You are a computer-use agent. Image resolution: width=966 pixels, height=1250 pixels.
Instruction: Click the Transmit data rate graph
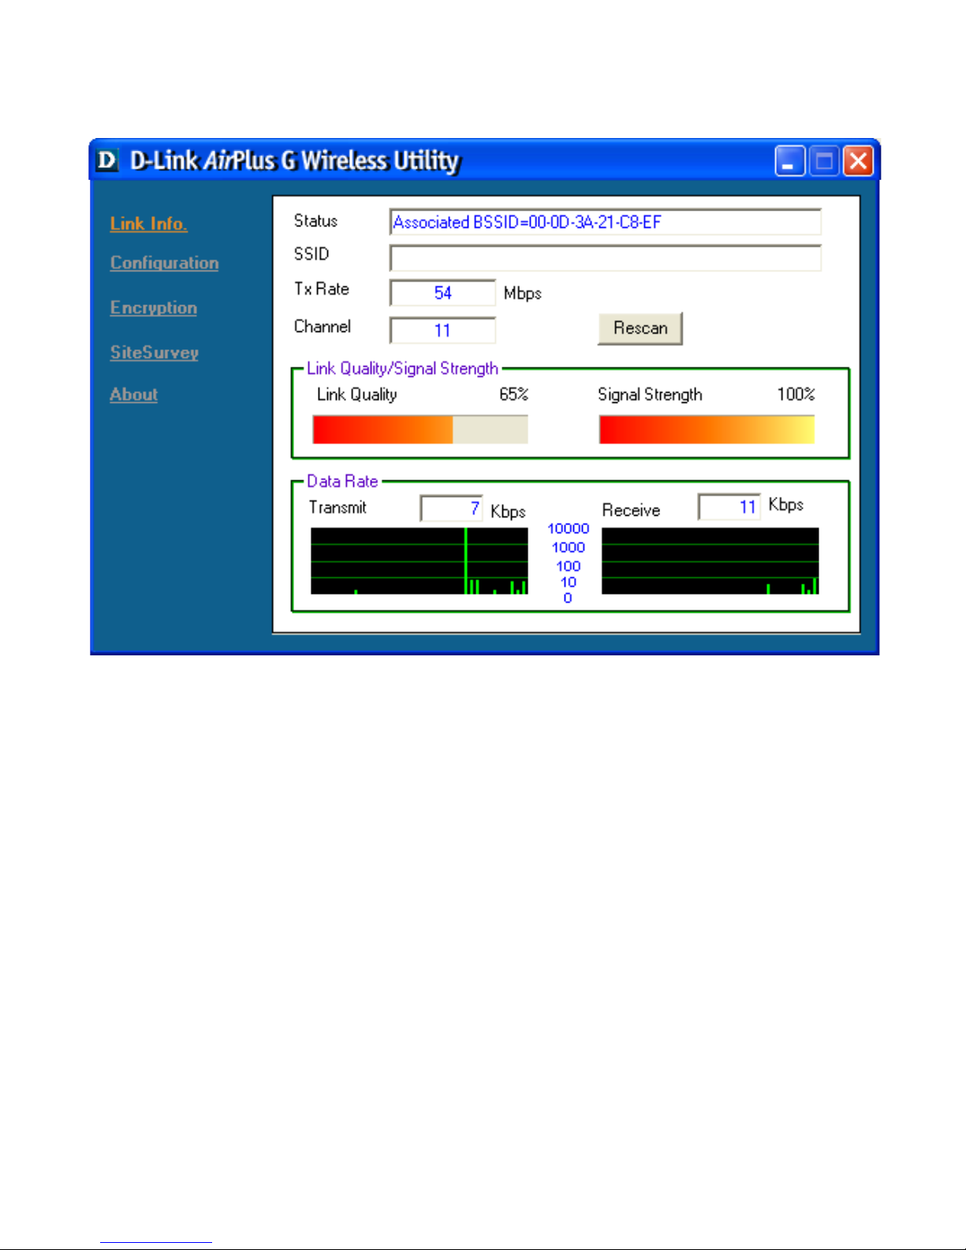(420, 561)
